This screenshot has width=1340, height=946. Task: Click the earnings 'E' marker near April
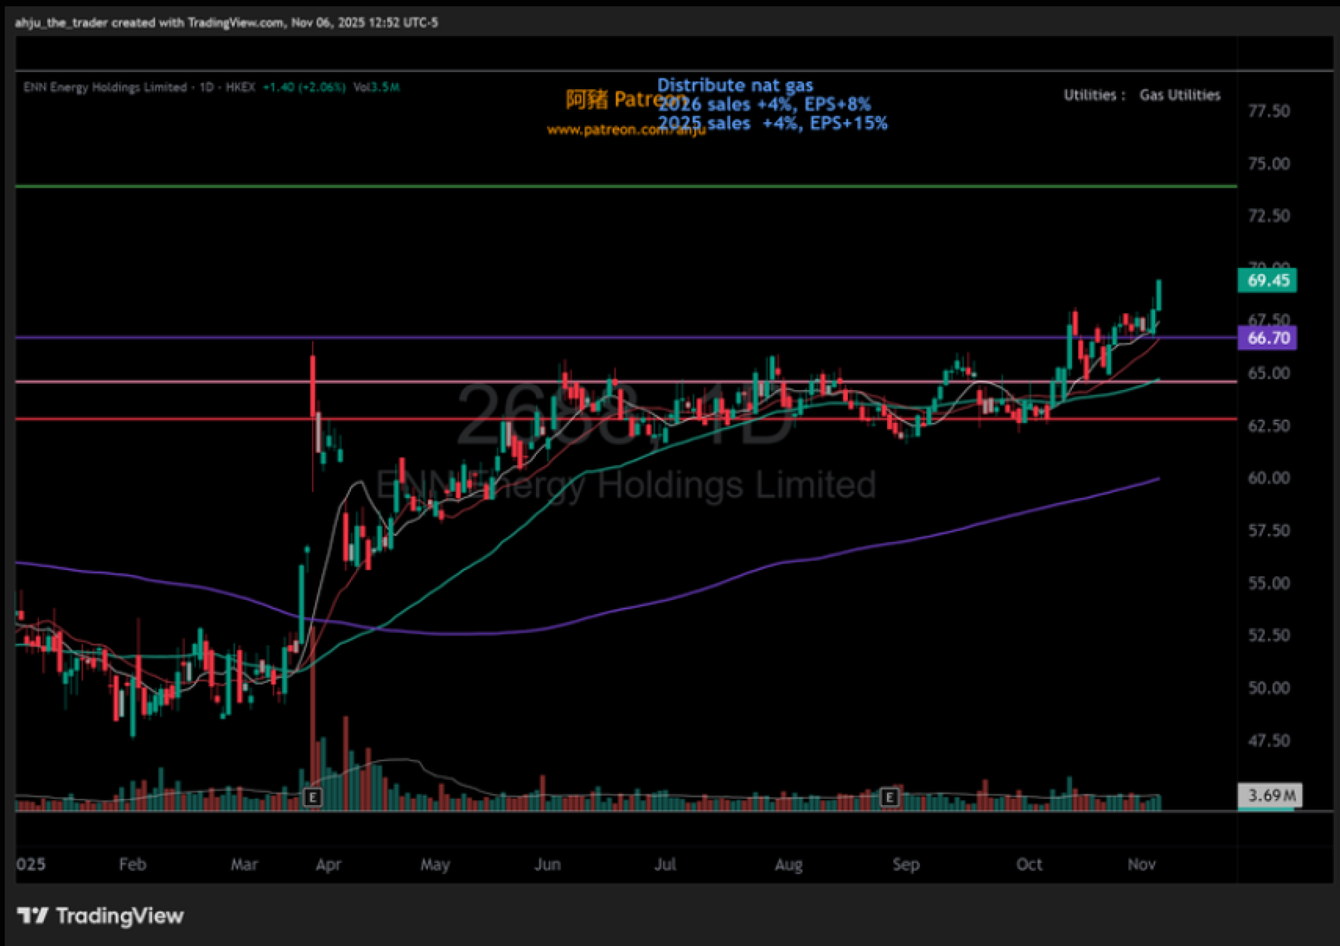(x=313, y=797)
